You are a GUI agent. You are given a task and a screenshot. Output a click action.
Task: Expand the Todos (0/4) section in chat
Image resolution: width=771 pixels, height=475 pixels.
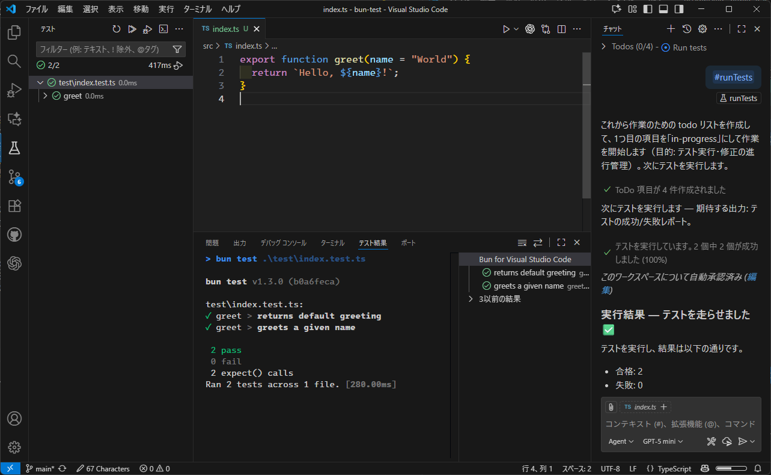(x=604, y=47)
